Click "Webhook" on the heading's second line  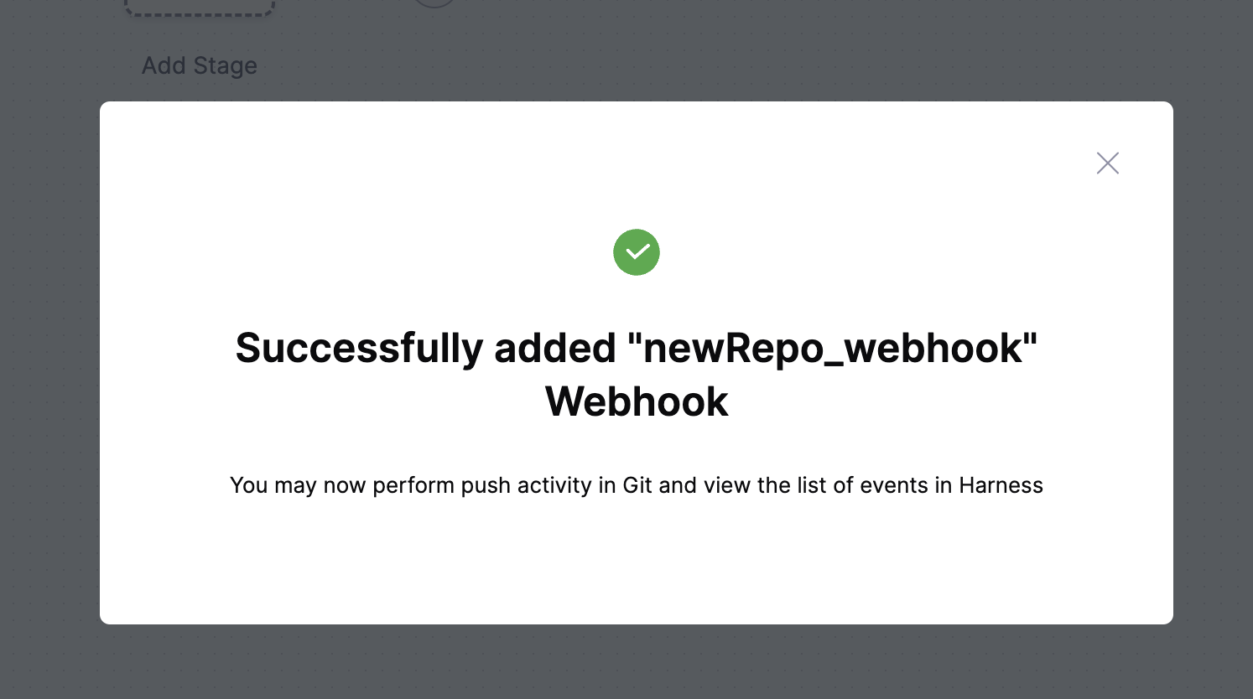point(637,401)
